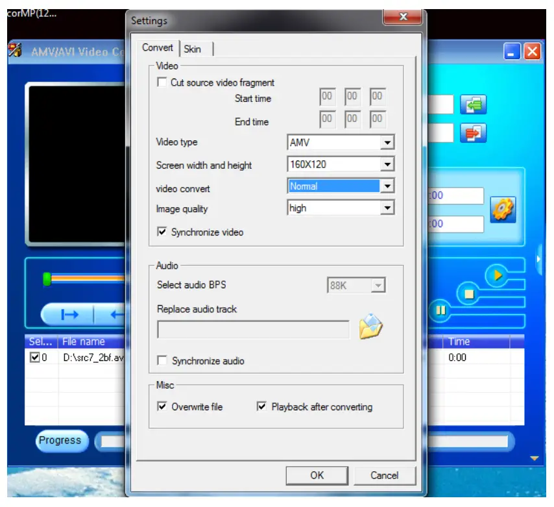
Task: Toggle the Synchronize video checkbox
Action: [x=162, y=232]
